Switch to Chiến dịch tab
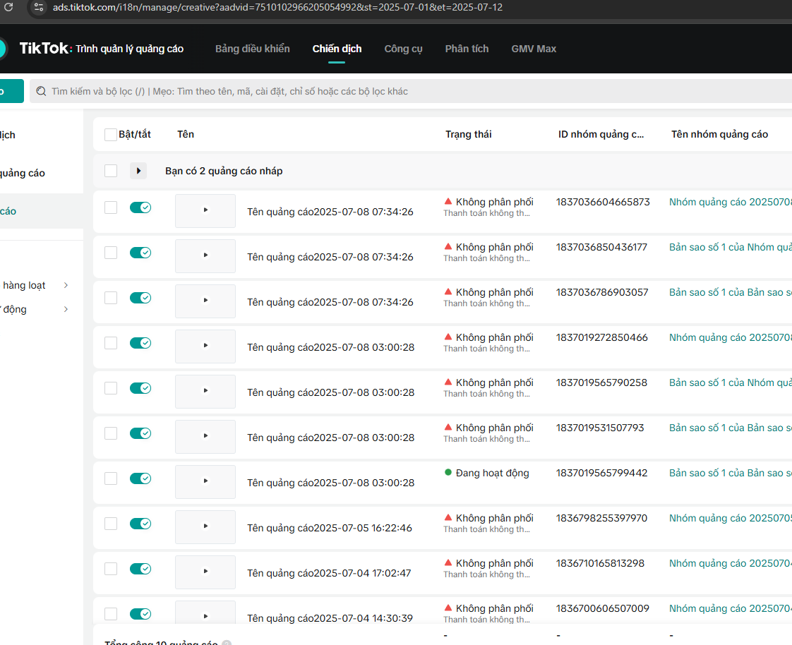The height and width of the screenshot is (645, 792). pos(337,49)
